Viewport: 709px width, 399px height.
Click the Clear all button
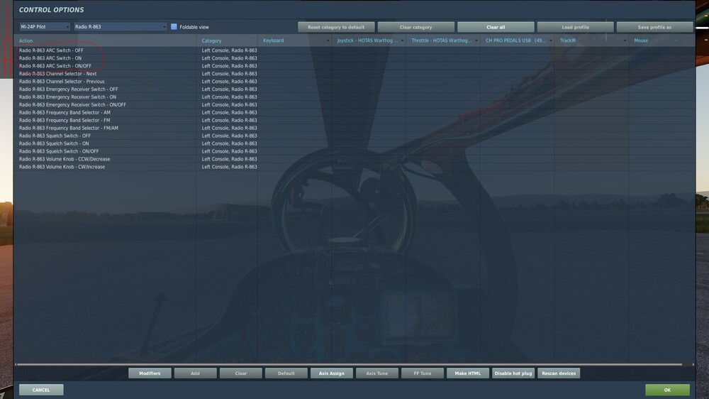pyautogui.click(x=496, y=27)
